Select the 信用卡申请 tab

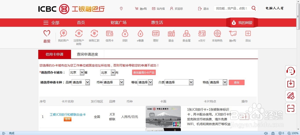click(55, 54)
